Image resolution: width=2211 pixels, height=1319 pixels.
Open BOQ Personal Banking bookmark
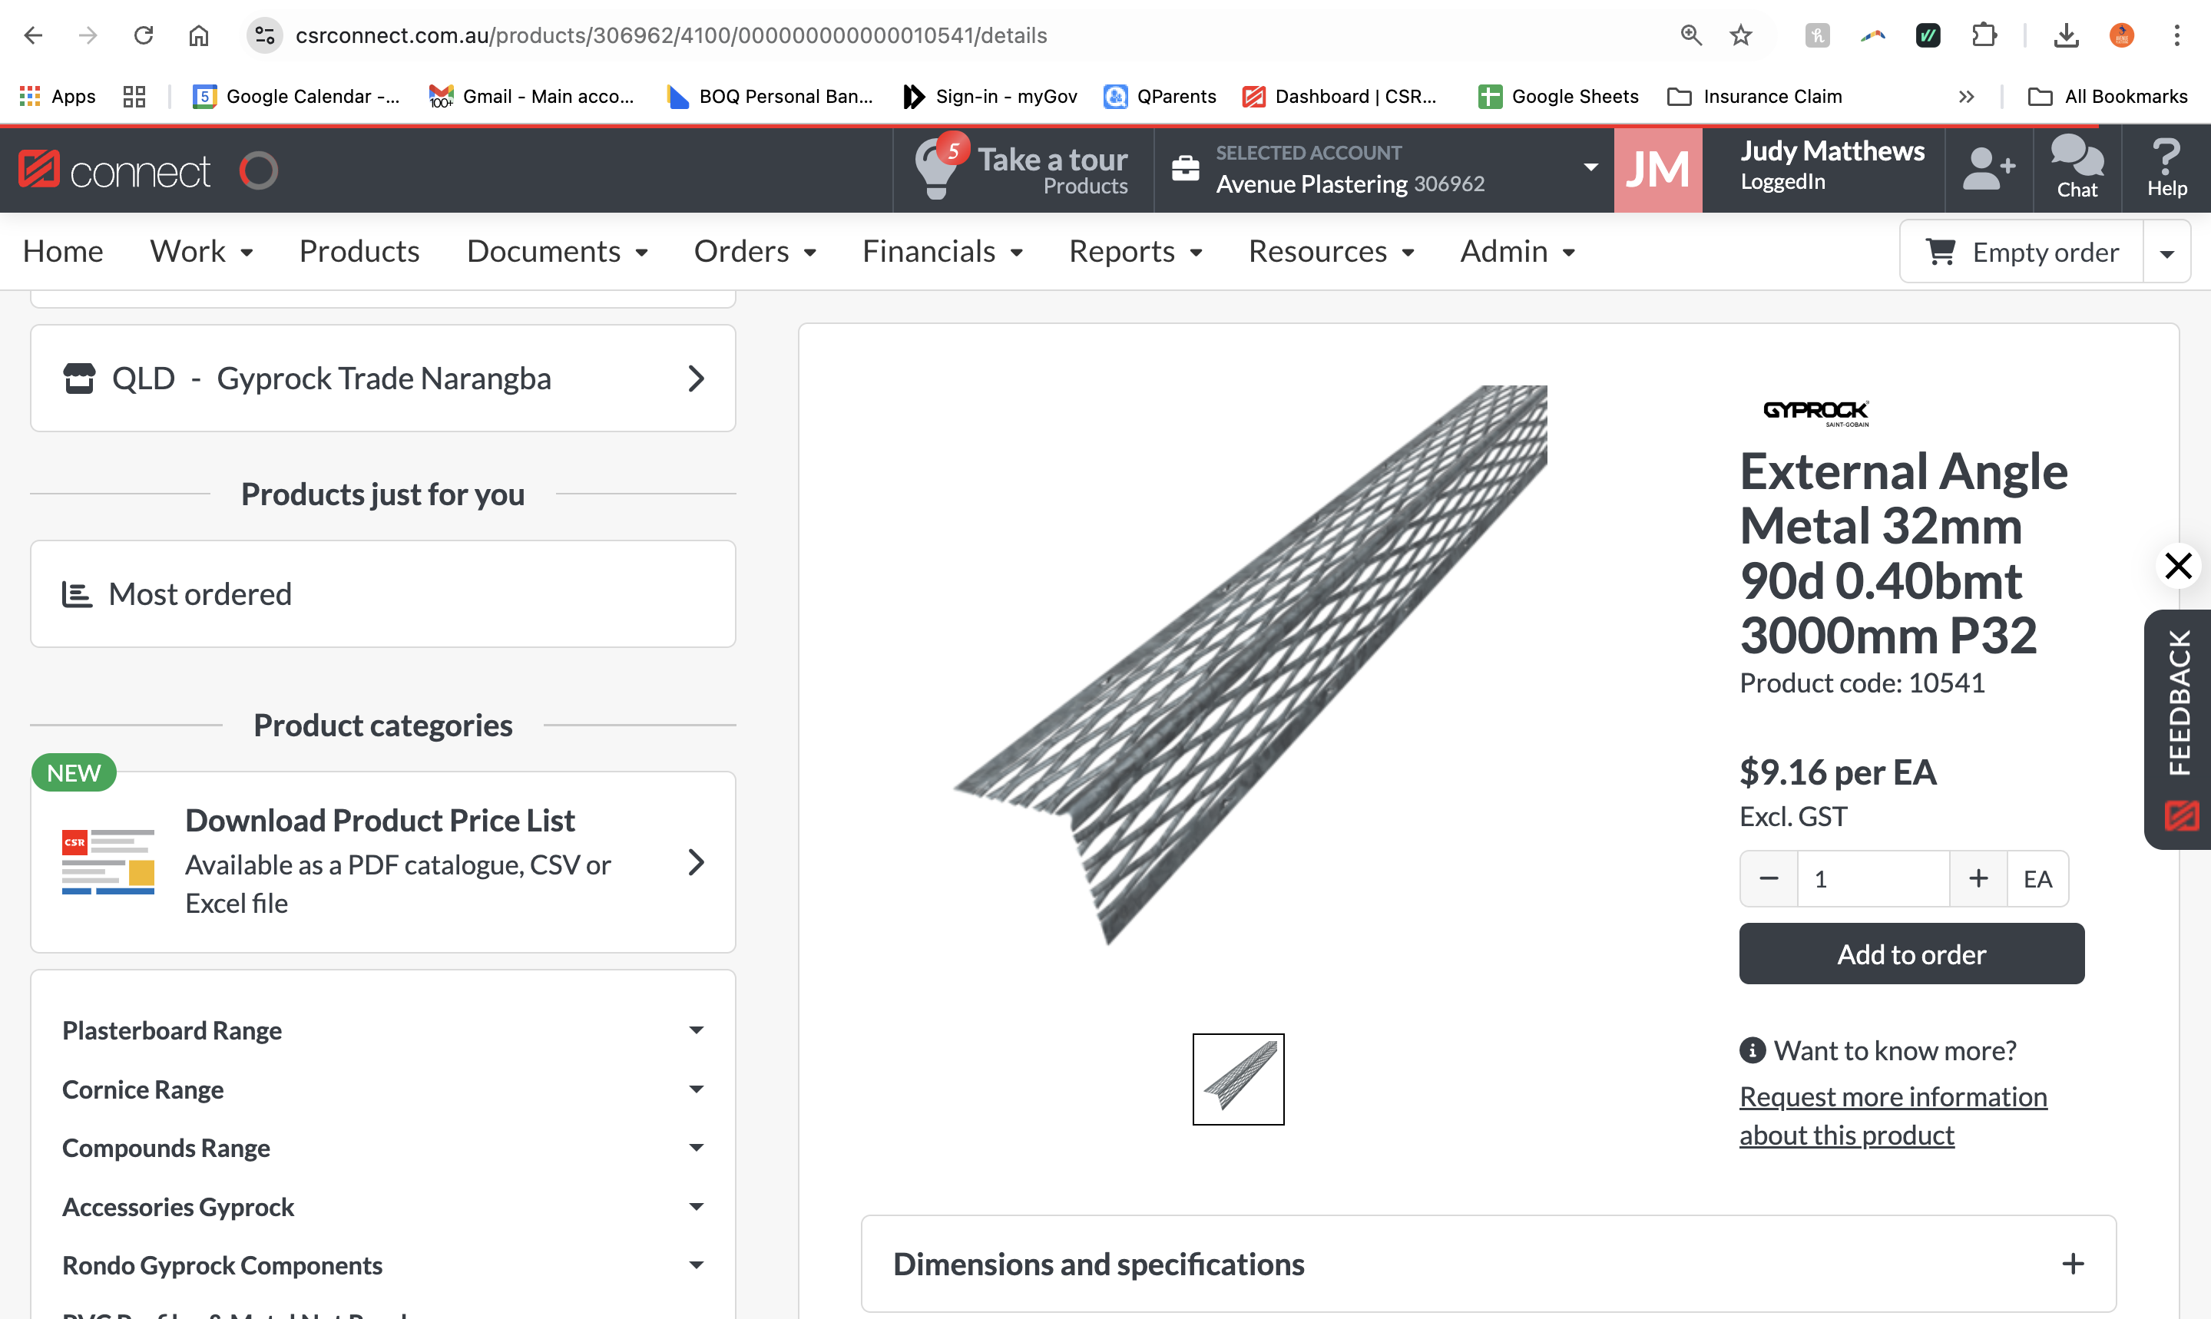tap(770, 96)
